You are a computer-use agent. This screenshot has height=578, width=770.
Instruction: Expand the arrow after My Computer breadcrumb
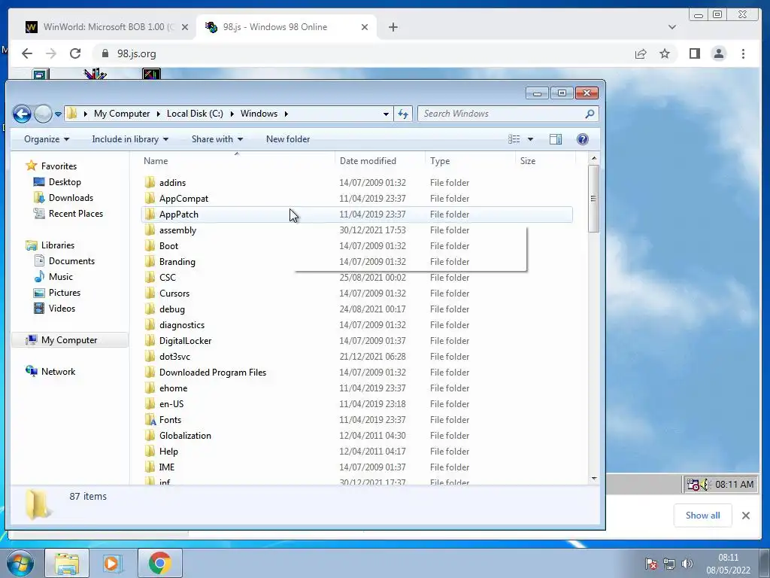[x=158, y=114]
